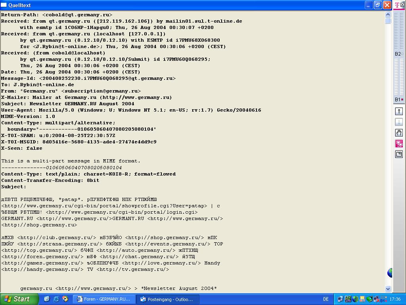Image resolution: width=406 pixels, height=305 pixels.
Task: Click the User-Agent Mozilla/5.0 line
Action: [131, 110]
